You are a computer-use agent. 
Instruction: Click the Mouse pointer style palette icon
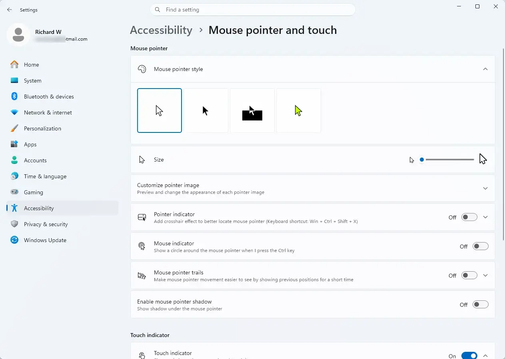point(142,69)
